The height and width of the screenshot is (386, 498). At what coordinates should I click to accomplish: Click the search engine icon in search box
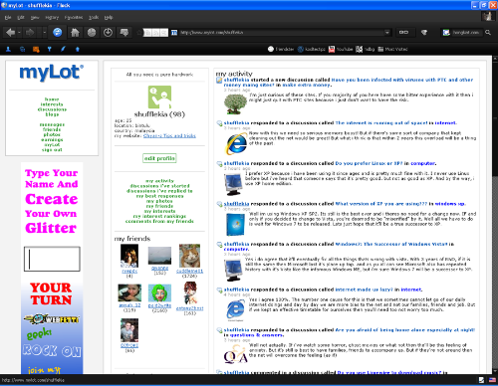coord(446,33)
